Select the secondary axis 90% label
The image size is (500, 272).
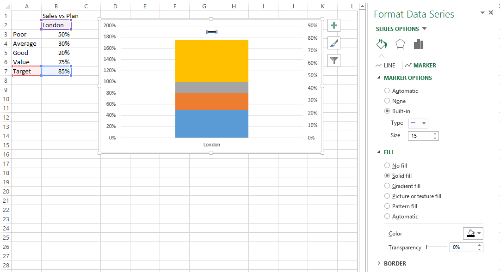[313, 25]
